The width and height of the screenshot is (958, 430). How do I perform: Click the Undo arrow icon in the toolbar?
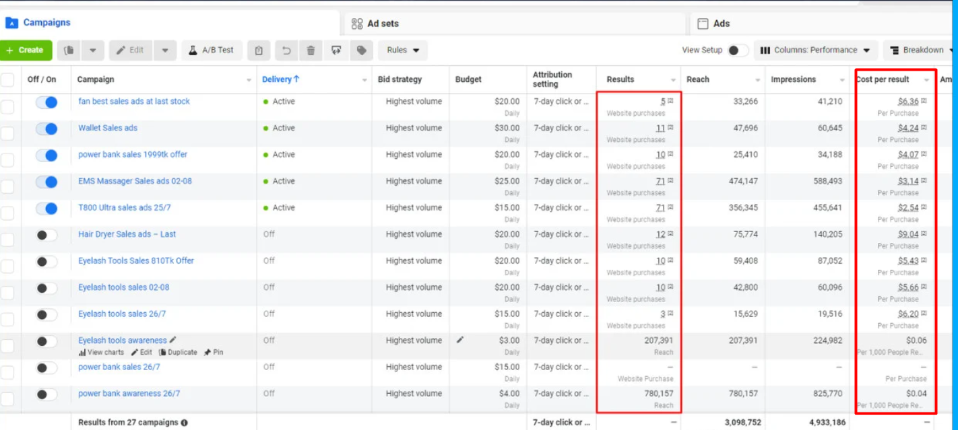pyautogui.click(x=286, y=50)
